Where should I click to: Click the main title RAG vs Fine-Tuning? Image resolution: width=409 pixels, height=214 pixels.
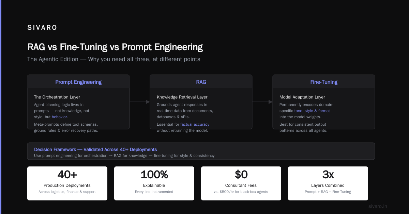click(x=115, y=47)
